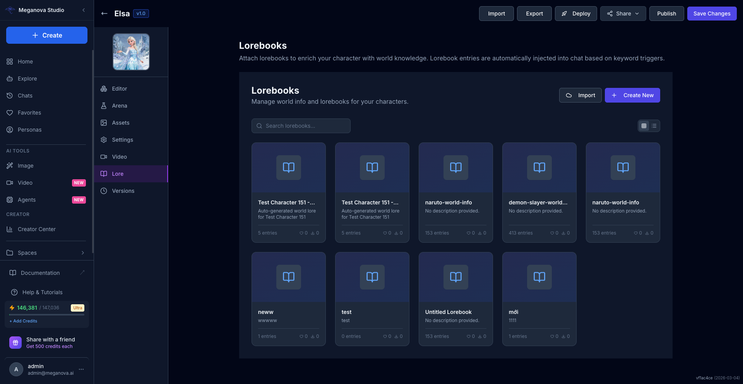
Task: Click the Add Credits link
Action: click(x=23, y=321)
